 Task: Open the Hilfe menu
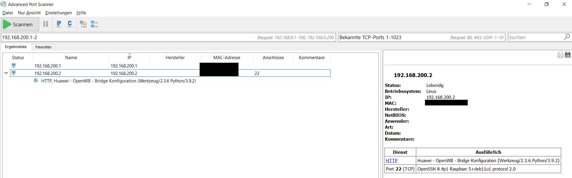tap(81, 13)
